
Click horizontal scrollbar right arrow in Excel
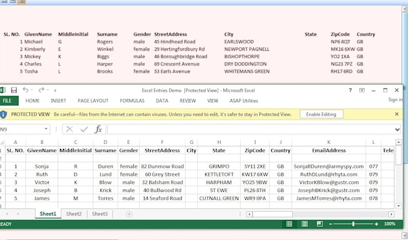click(391, 214)
